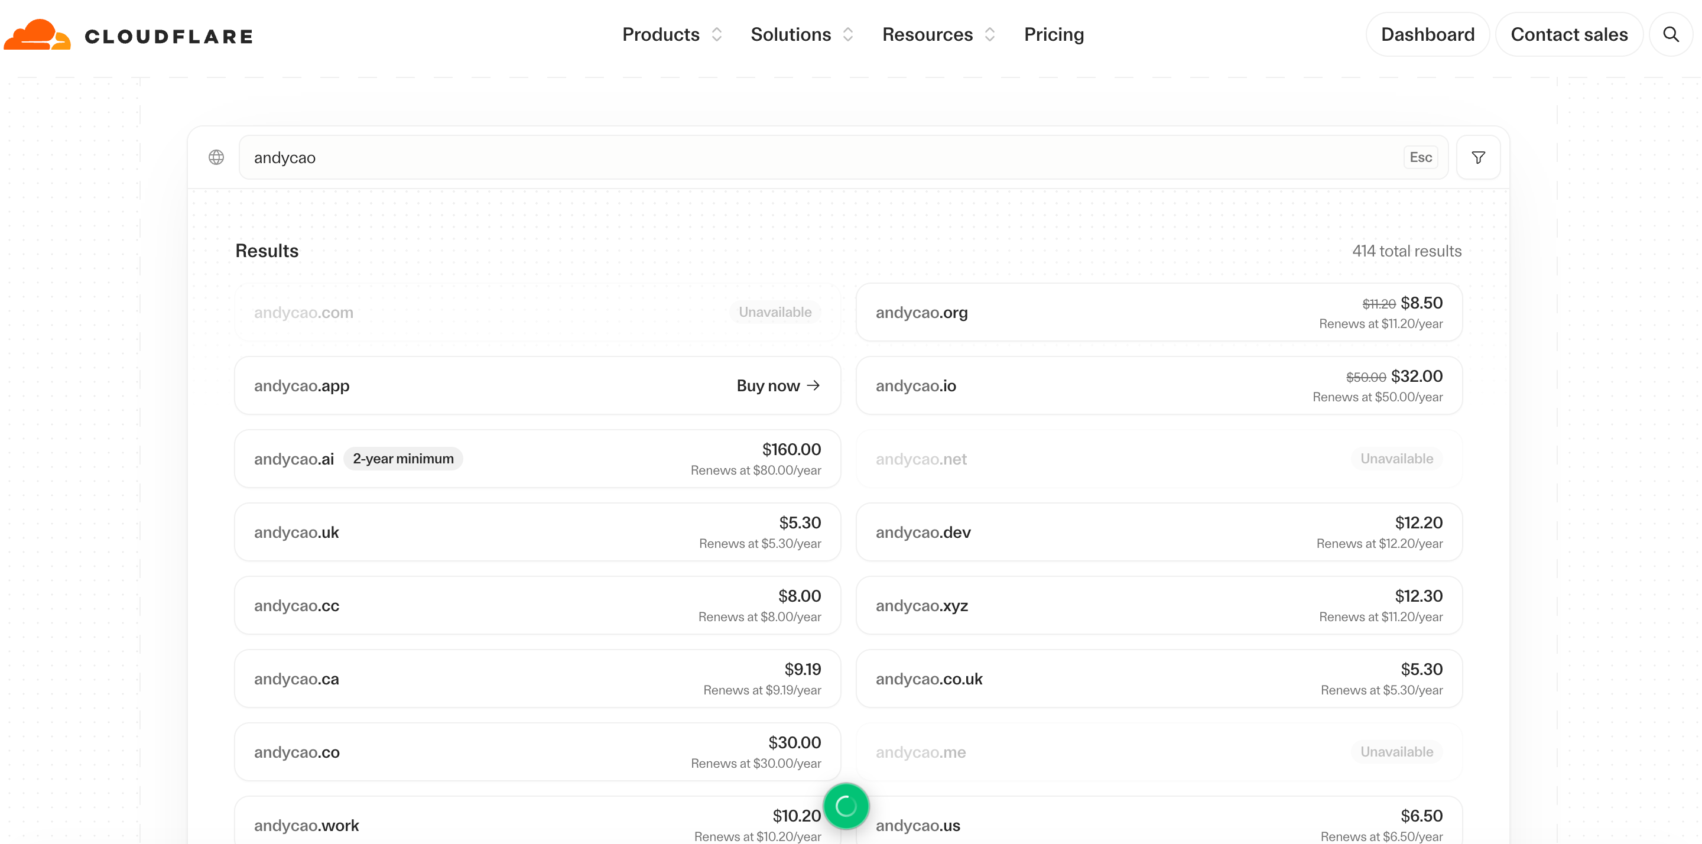1702x844 pixels.
Task: Open the domain filter funnel icon
Action: pyautogui.click(x=1478, y=157)
